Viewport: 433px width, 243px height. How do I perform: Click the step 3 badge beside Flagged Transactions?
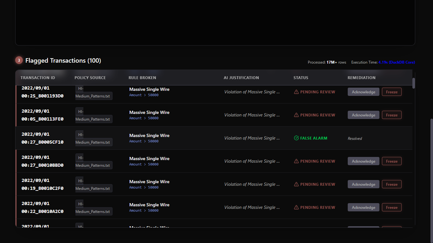tap(19, 60)
